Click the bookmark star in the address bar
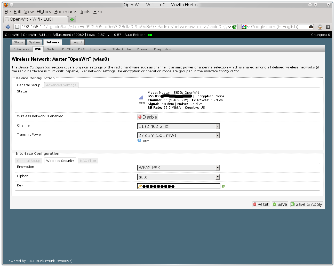 point(225,27)
